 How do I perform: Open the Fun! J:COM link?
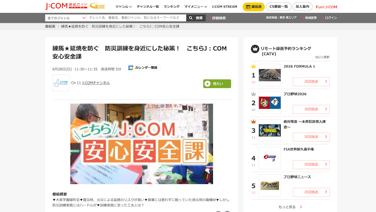pyautogui.click(x=326, y=7)
